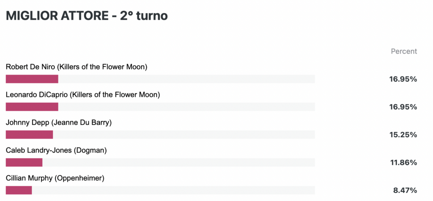Click the 15.25% percentage value
This screenshot has height=201, width=433.
[403, 135]
